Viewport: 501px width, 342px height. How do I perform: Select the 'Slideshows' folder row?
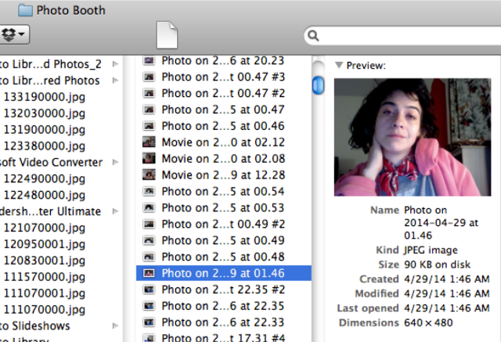coord(61,326)
